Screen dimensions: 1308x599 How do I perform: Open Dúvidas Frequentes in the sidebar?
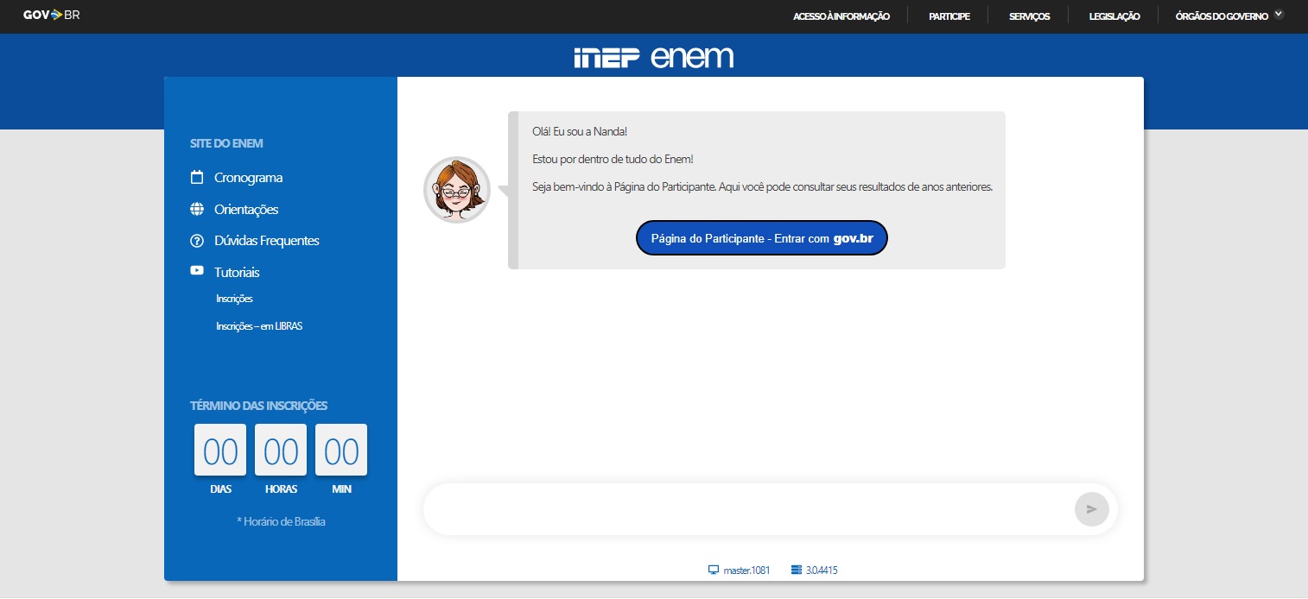267,241
